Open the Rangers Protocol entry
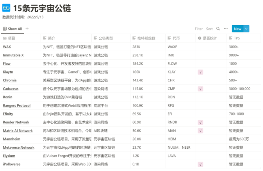 [x=17, y=106]
